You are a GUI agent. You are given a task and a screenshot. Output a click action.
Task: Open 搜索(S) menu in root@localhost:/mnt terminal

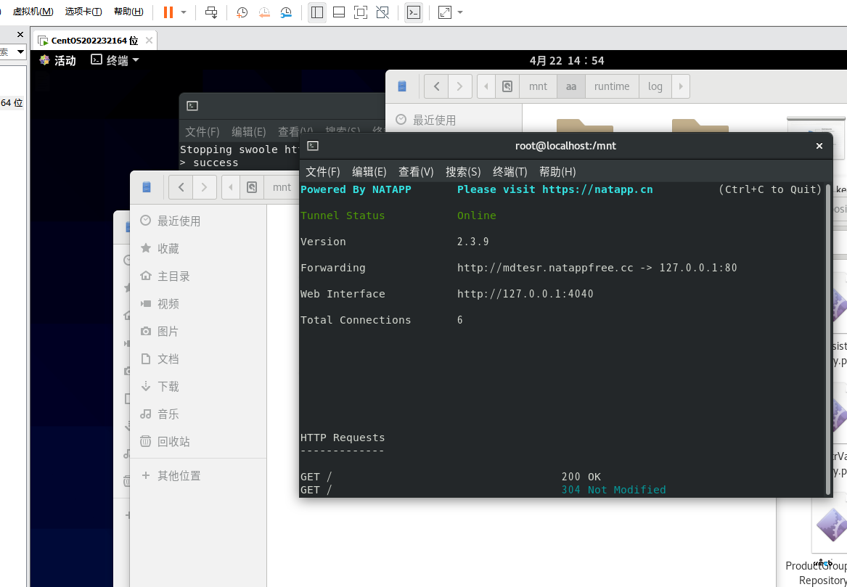[x=463, y=172]
